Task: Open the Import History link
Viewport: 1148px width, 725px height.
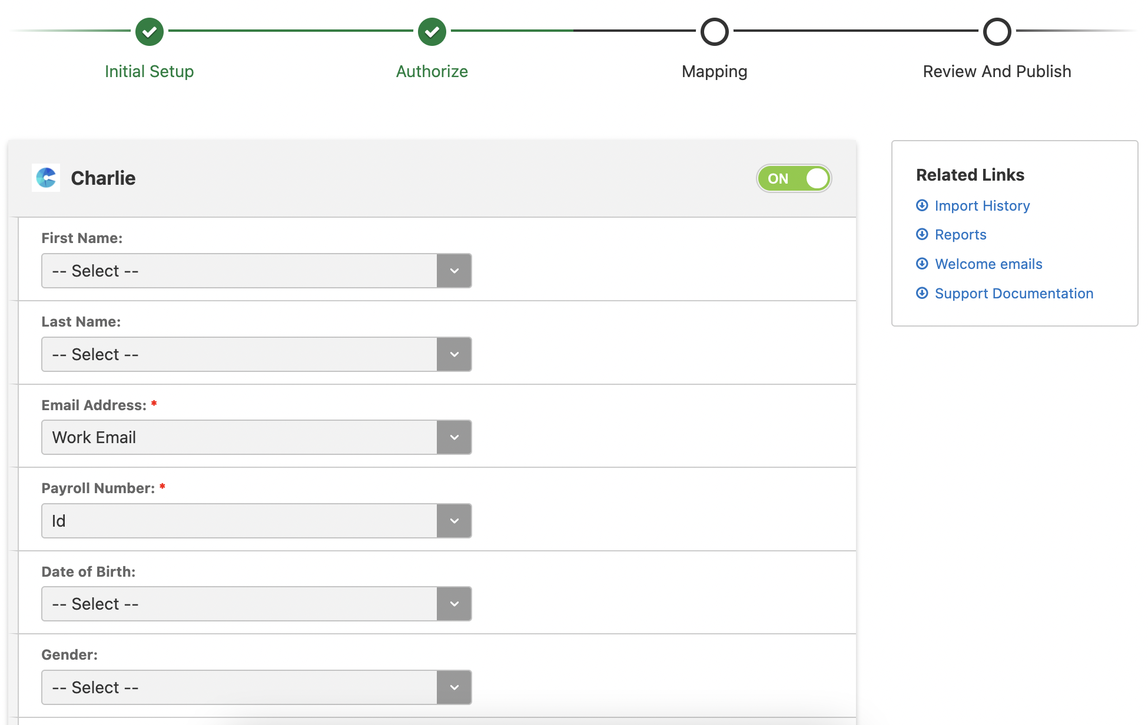Action: point(982,205)
